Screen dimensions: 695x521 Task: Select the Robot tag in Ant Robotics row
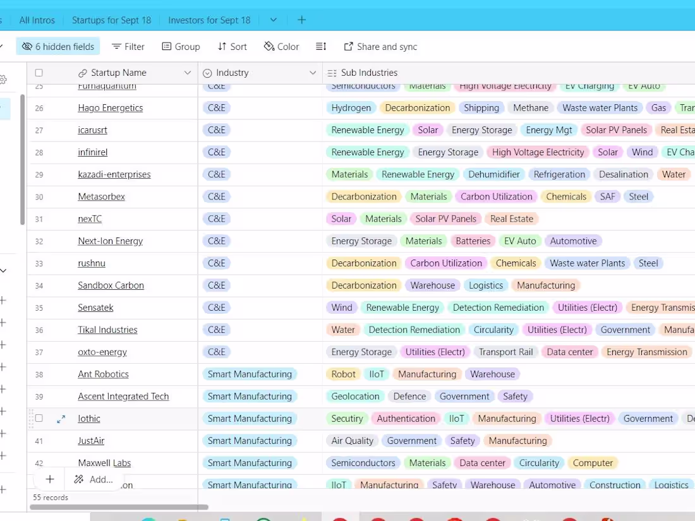click(343, 374)
